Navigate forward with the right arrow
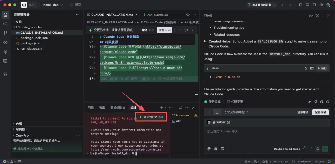 coord(290,5)
